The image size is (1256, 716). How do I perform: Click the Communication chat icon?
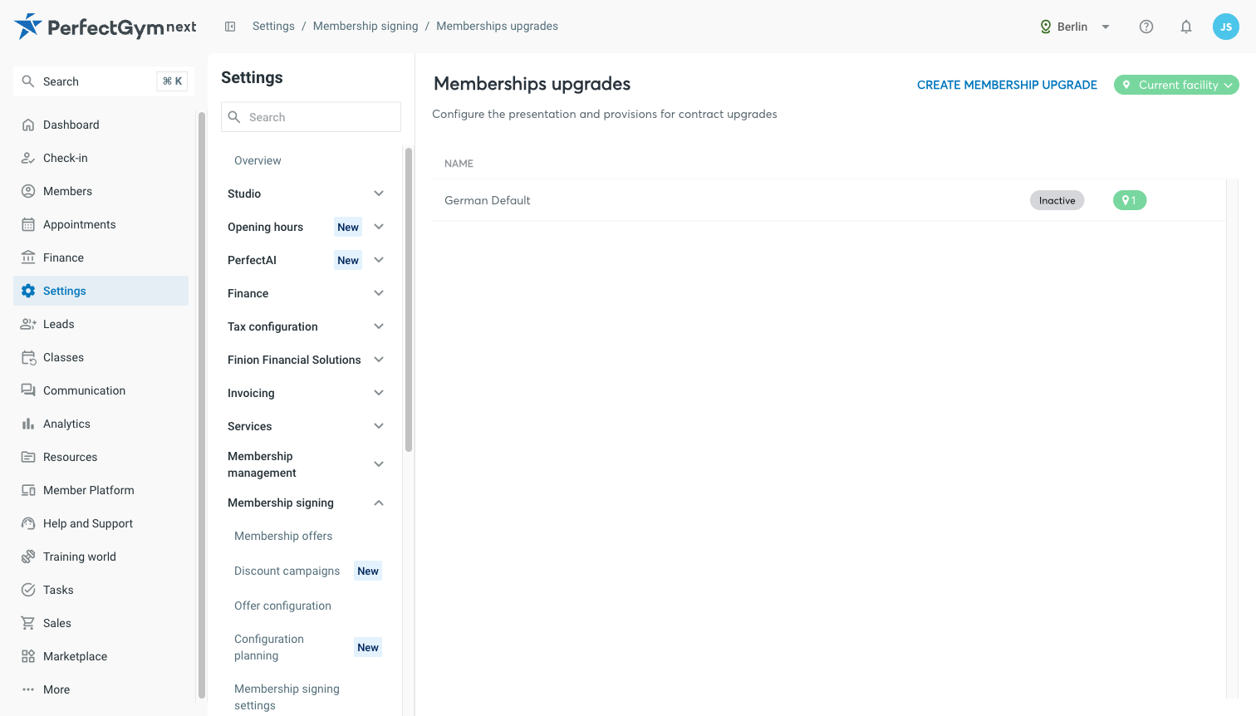point(28,390)
